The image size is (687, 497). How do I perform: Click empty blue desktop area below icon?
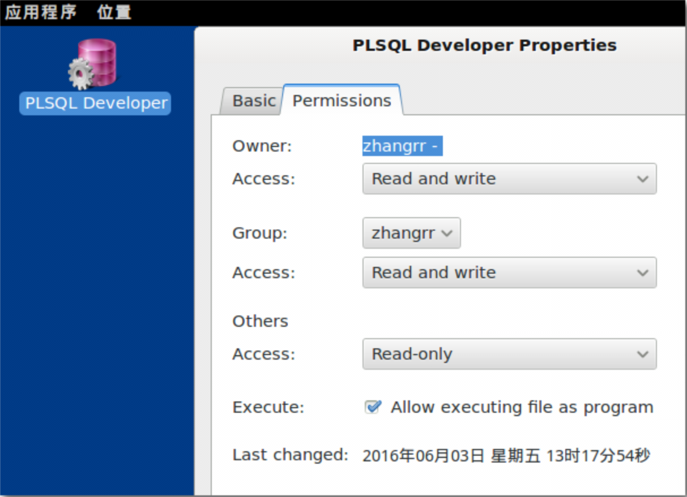click(96, 305)
